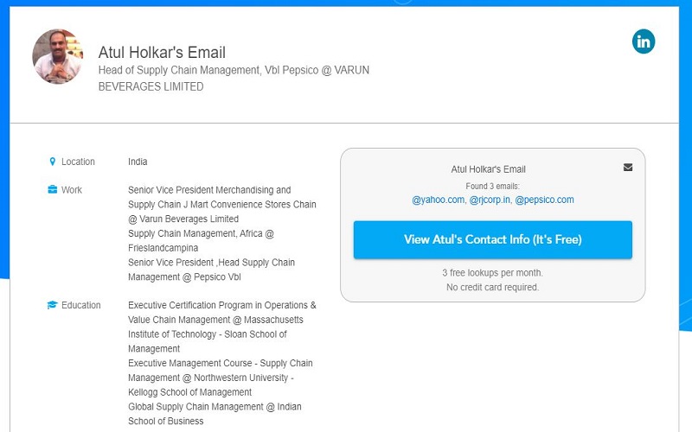The height and width of the screenshot is (432, 692).
Task: Click Atul Holkar's profile photo
Action: coord(58,56)
